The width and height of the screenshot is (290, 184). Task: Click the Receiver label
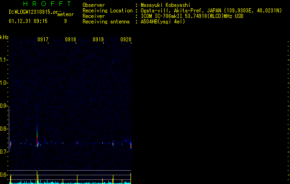[94, 16]
